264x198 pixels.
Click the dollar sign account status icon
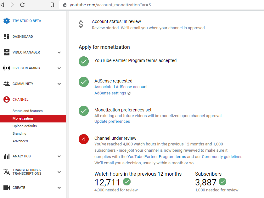tap(81, 24)
